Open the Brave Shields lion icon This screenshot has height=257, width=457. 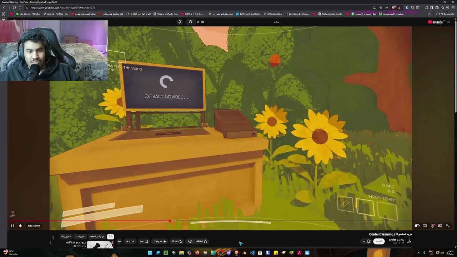pyautogui.click(x=394, y=7)
